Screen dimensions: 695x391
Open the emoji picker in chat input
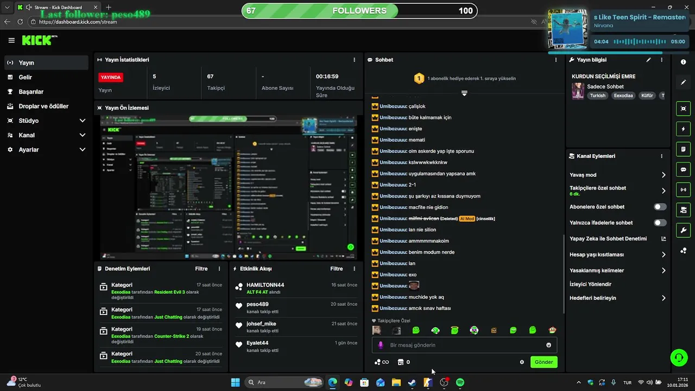click(x=548, y=345)
